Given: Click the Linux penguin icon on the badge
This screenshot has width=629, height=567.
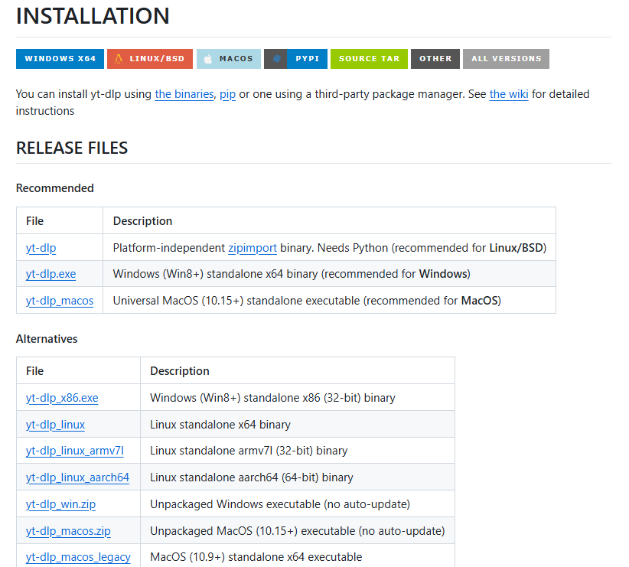Looking at the screenshot, I should 119,59.
